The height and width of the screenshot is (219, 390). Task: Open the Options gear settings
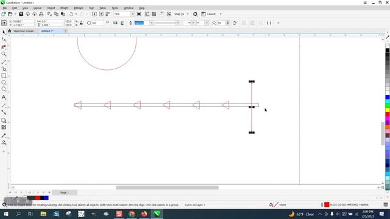tap(195, 14)
